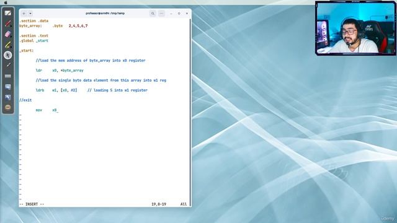Minimize the terminal window
The width and height of the screenshot is (397, 223).
click(171, 14)
